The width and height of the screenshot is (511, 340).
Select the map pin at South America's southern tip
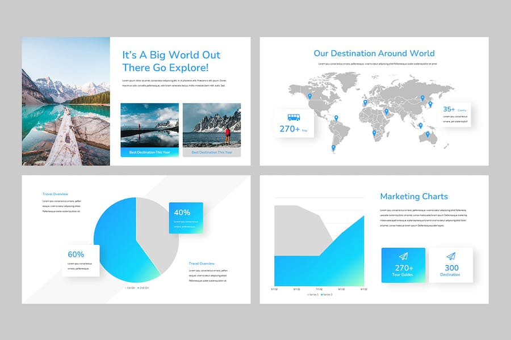click(333, 148)
